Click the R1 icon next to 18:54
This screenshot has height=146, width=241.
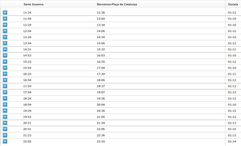tap(5, 104)
